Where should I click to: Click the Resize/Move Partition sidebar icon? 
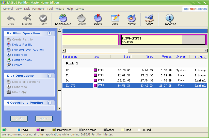click(9, 50)
